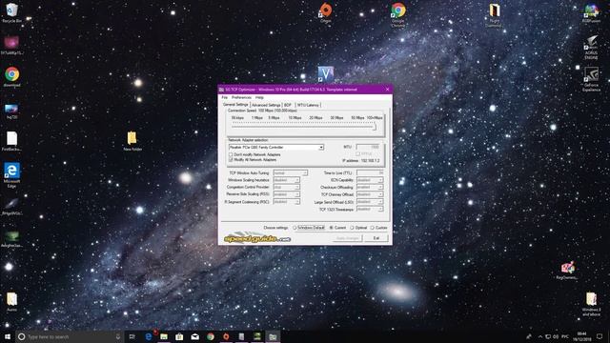
Task: Select the Windows Default settings radio
Action: pyautogui.click(x=295, y=228)
